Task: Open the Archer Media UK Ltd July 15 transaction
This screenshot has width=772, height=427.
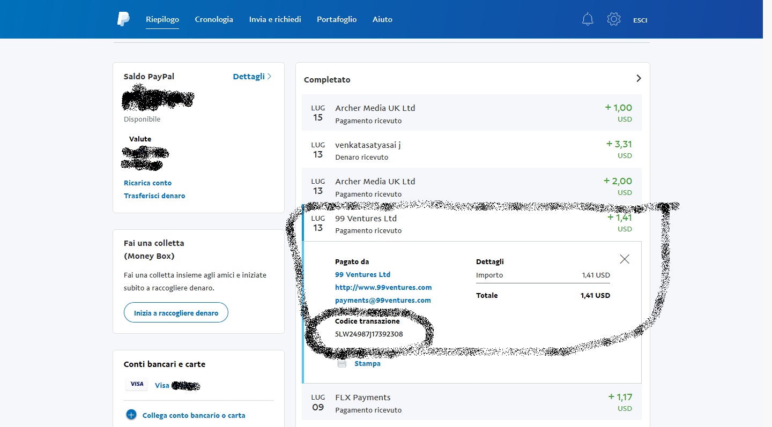Action: click(471, 113)
